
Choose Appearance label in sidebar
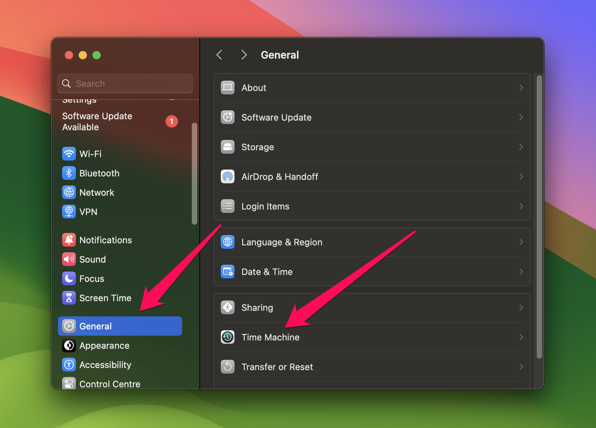tap(105, 346)
